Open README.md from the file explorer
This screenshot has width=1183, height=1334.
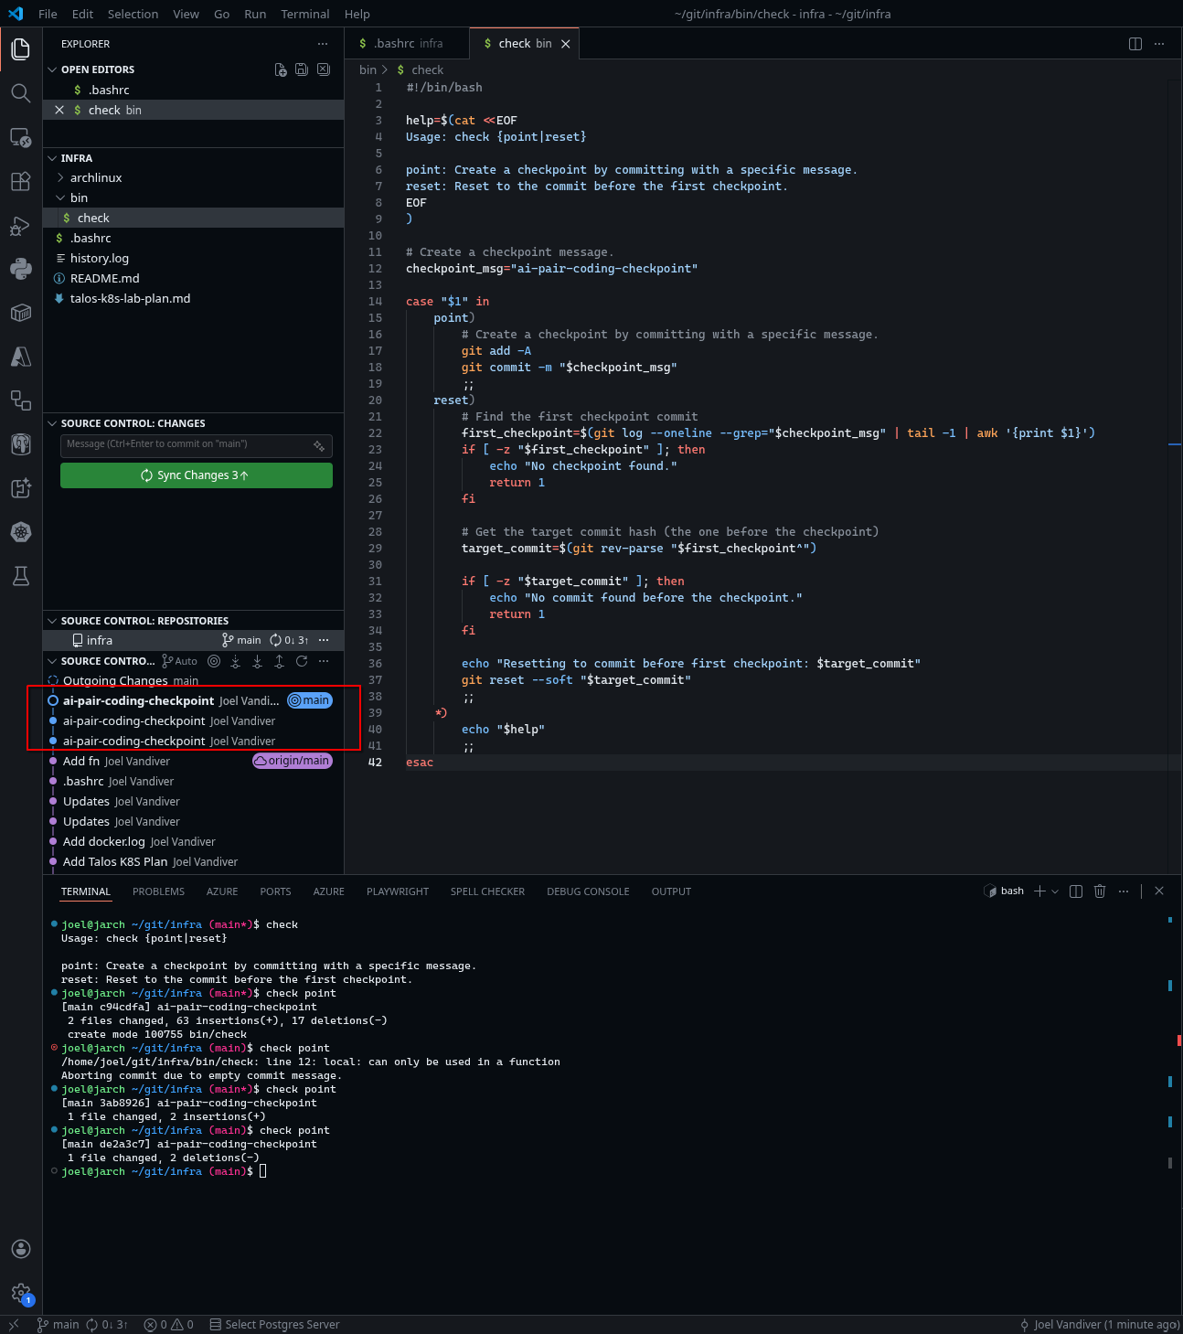tap(104, 278)
